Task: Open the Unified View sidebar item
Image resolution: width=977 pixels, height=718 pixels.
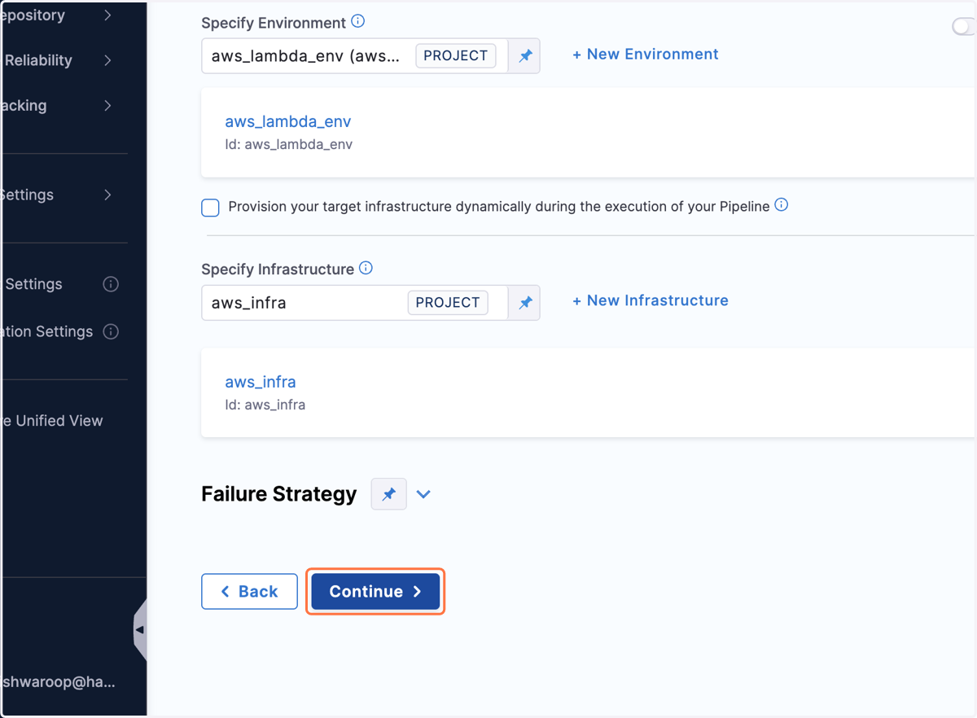Action: click(x=53, y=421)
